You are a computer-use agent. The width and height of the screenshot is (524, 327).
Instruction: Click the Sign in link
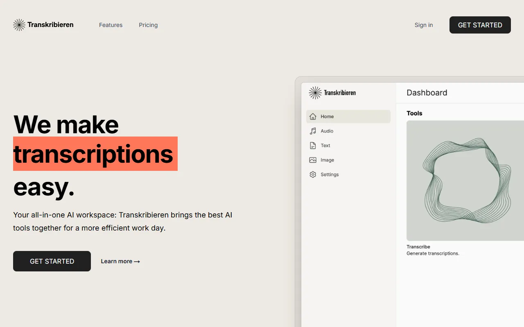point(424,25)
